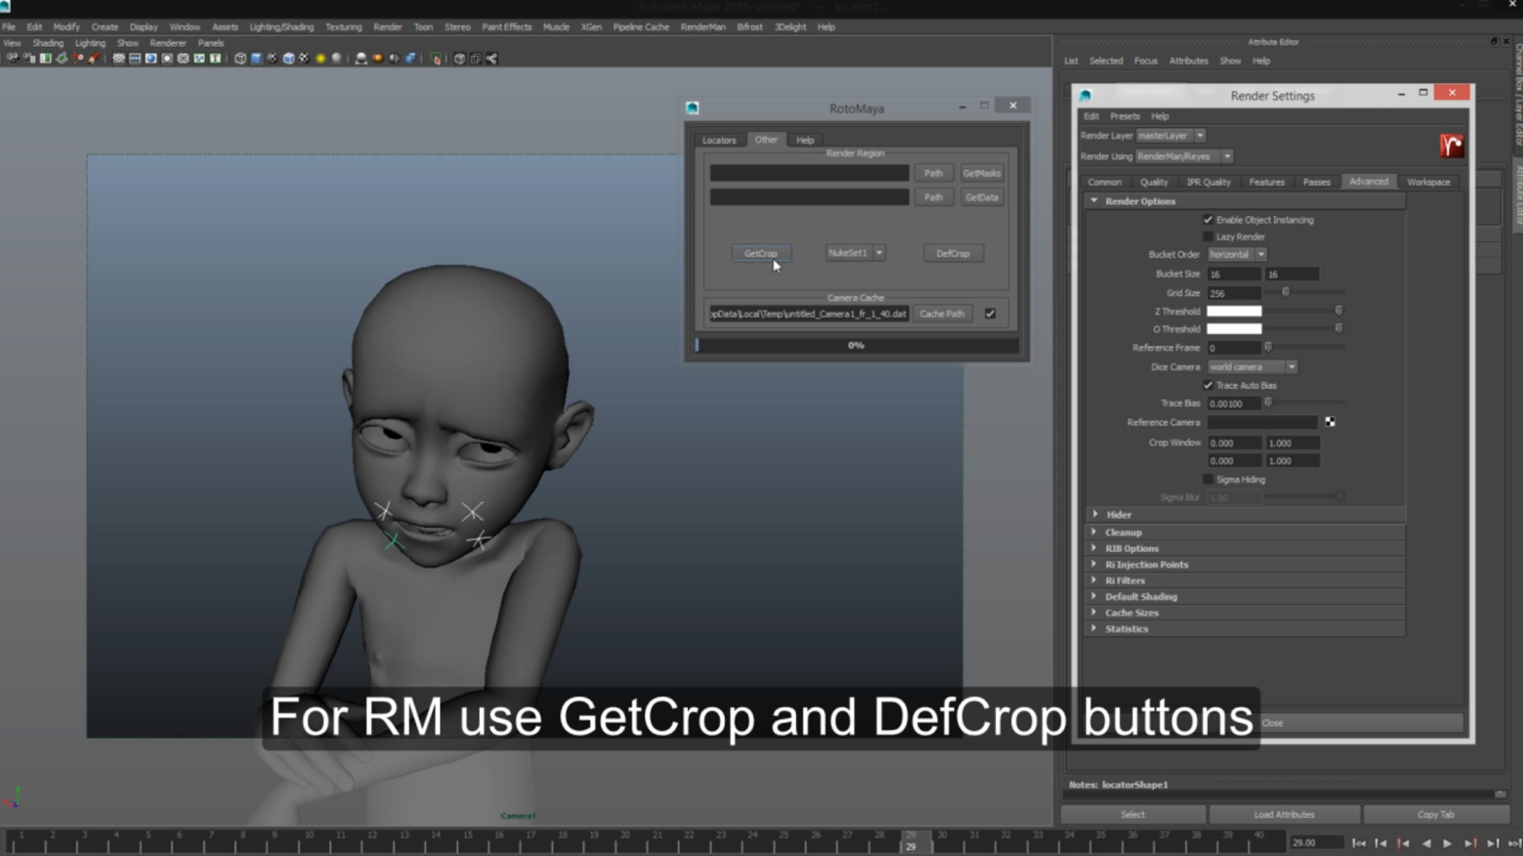This screenshot has height=856, width=1523.
Task: Click the current frame 29.00 field
Action: tap(1316, 843)
